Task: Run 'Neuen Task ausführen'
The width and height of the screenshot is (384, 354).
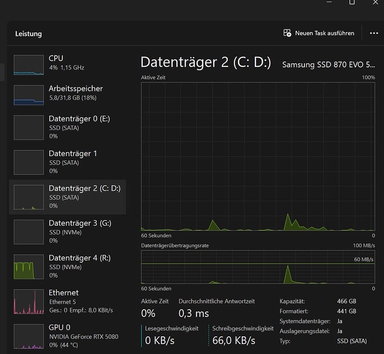Action: [318, 33]
